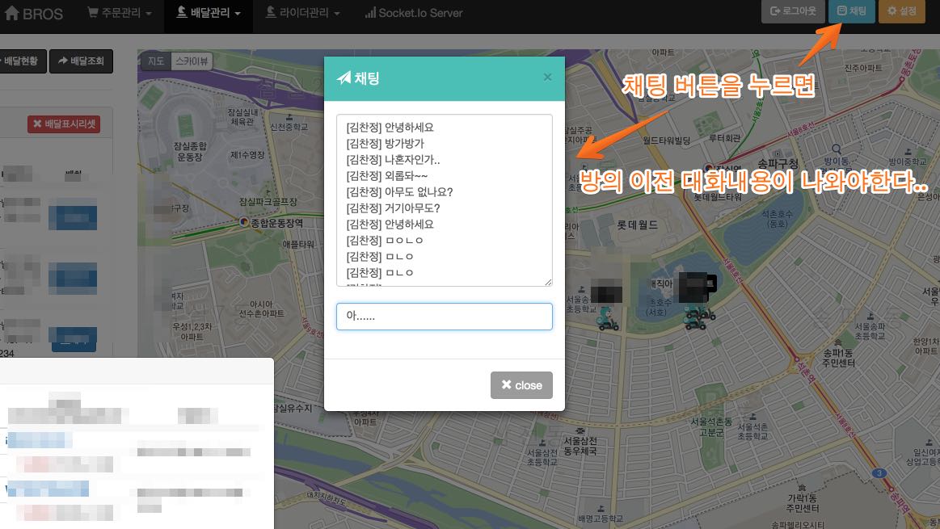Click chat line '[김찬정] 거기아무도?'

click(x=393, y=208)
